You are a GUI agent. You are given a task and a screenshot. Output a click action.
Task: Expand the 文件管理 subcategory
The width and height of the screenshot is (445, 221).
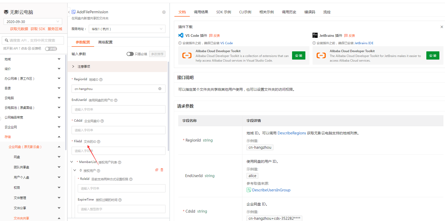(59, 198)
